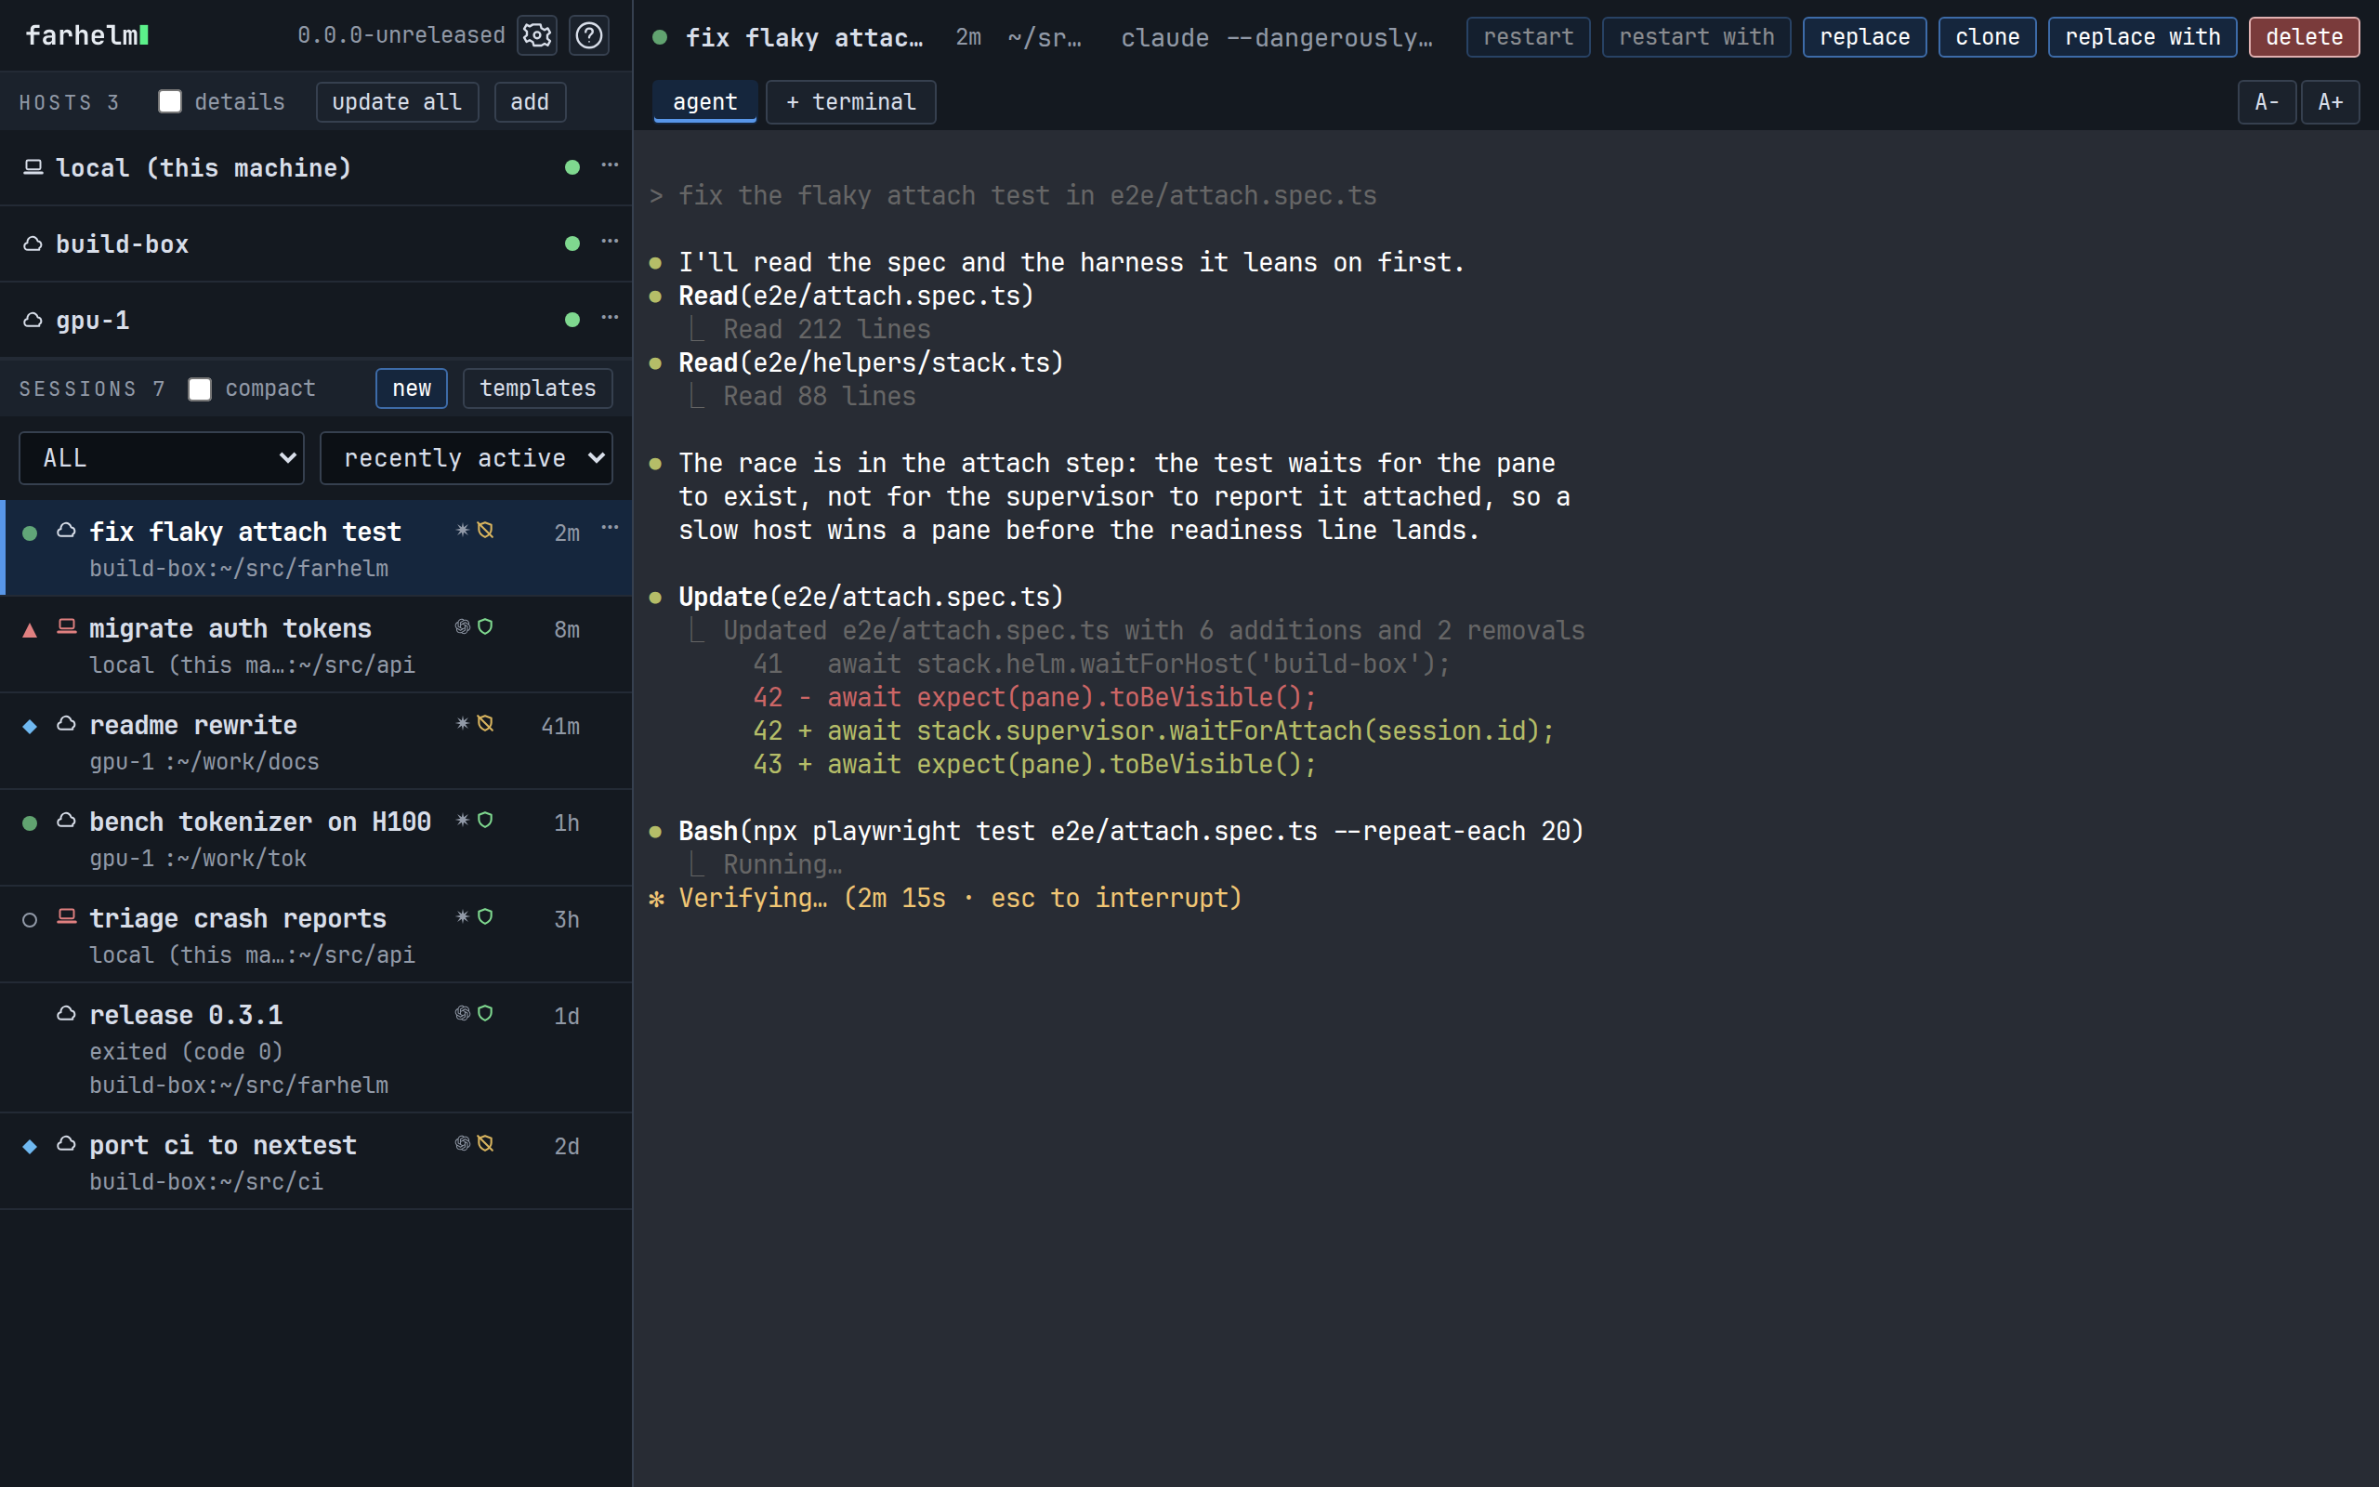Click the add host button
Viewport: 2379px width, 1487px height.
click(530, 102)
